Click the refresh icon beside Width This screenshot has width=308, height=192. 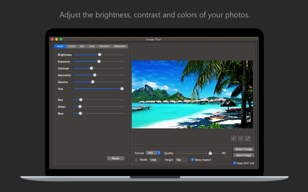click(x=136, y=160)
